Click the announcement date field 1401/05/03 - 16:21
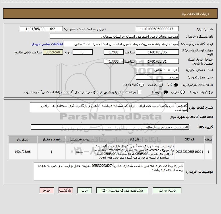Image resolution: width=221 pixels, height=214 pixels. (41, 29)
